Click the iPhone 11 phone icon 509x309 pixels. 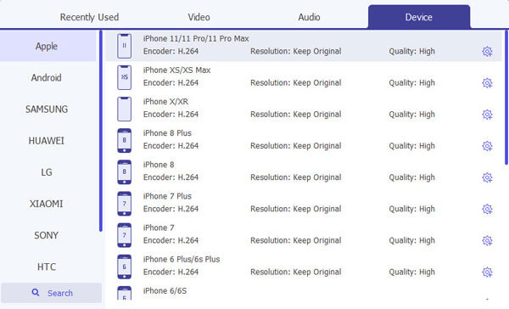click(125, 46)
